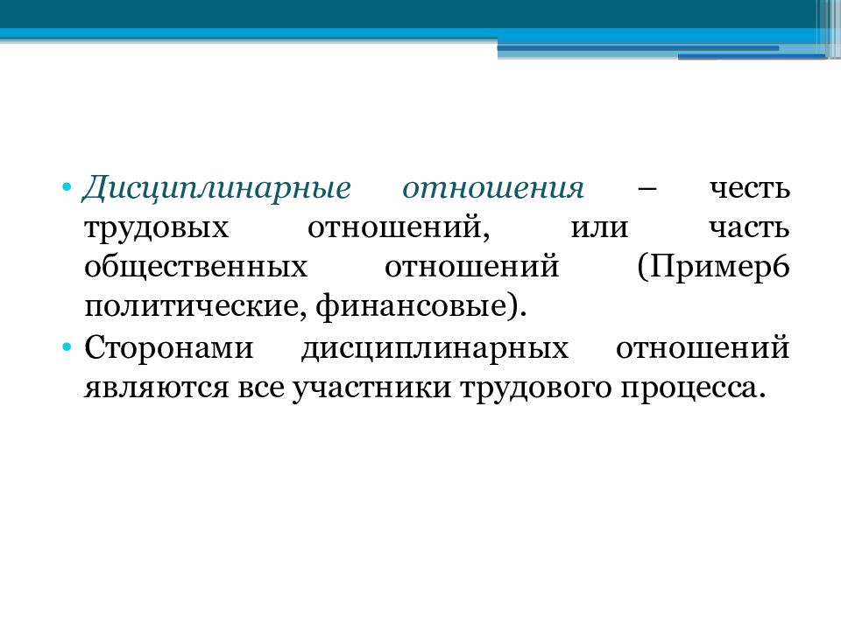The width and height of the screenshot is (841, 630).
Task: Click the word 'участники'
Action: pyautogui.click(x=371, y=388)
